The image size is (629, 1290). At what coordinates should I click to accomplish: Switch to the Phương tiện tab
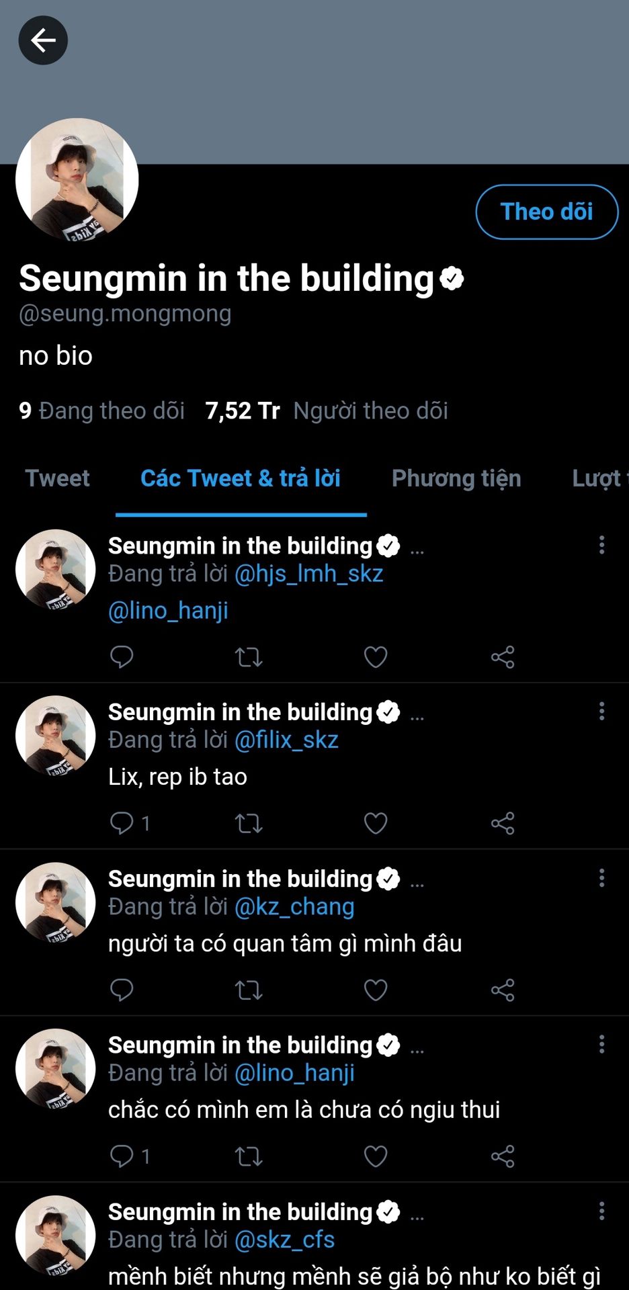tap(456, 478)
